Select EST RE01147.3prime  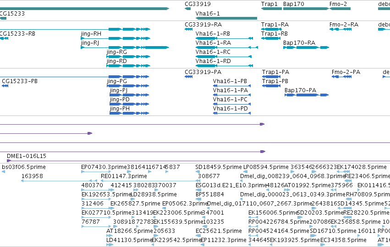(149, 181)
